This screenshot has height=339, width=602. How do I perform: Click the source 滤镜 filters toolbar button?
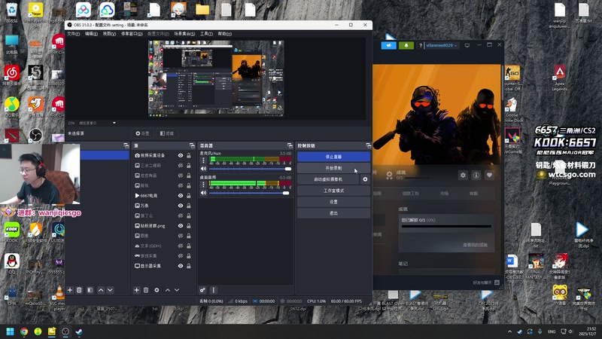(x=167, y=133)
